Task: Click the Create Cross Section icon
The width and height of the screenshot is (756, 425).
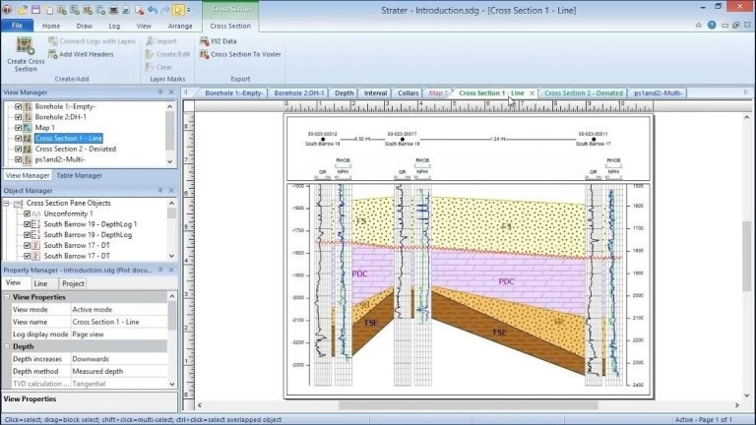Action: click(25, 46)
